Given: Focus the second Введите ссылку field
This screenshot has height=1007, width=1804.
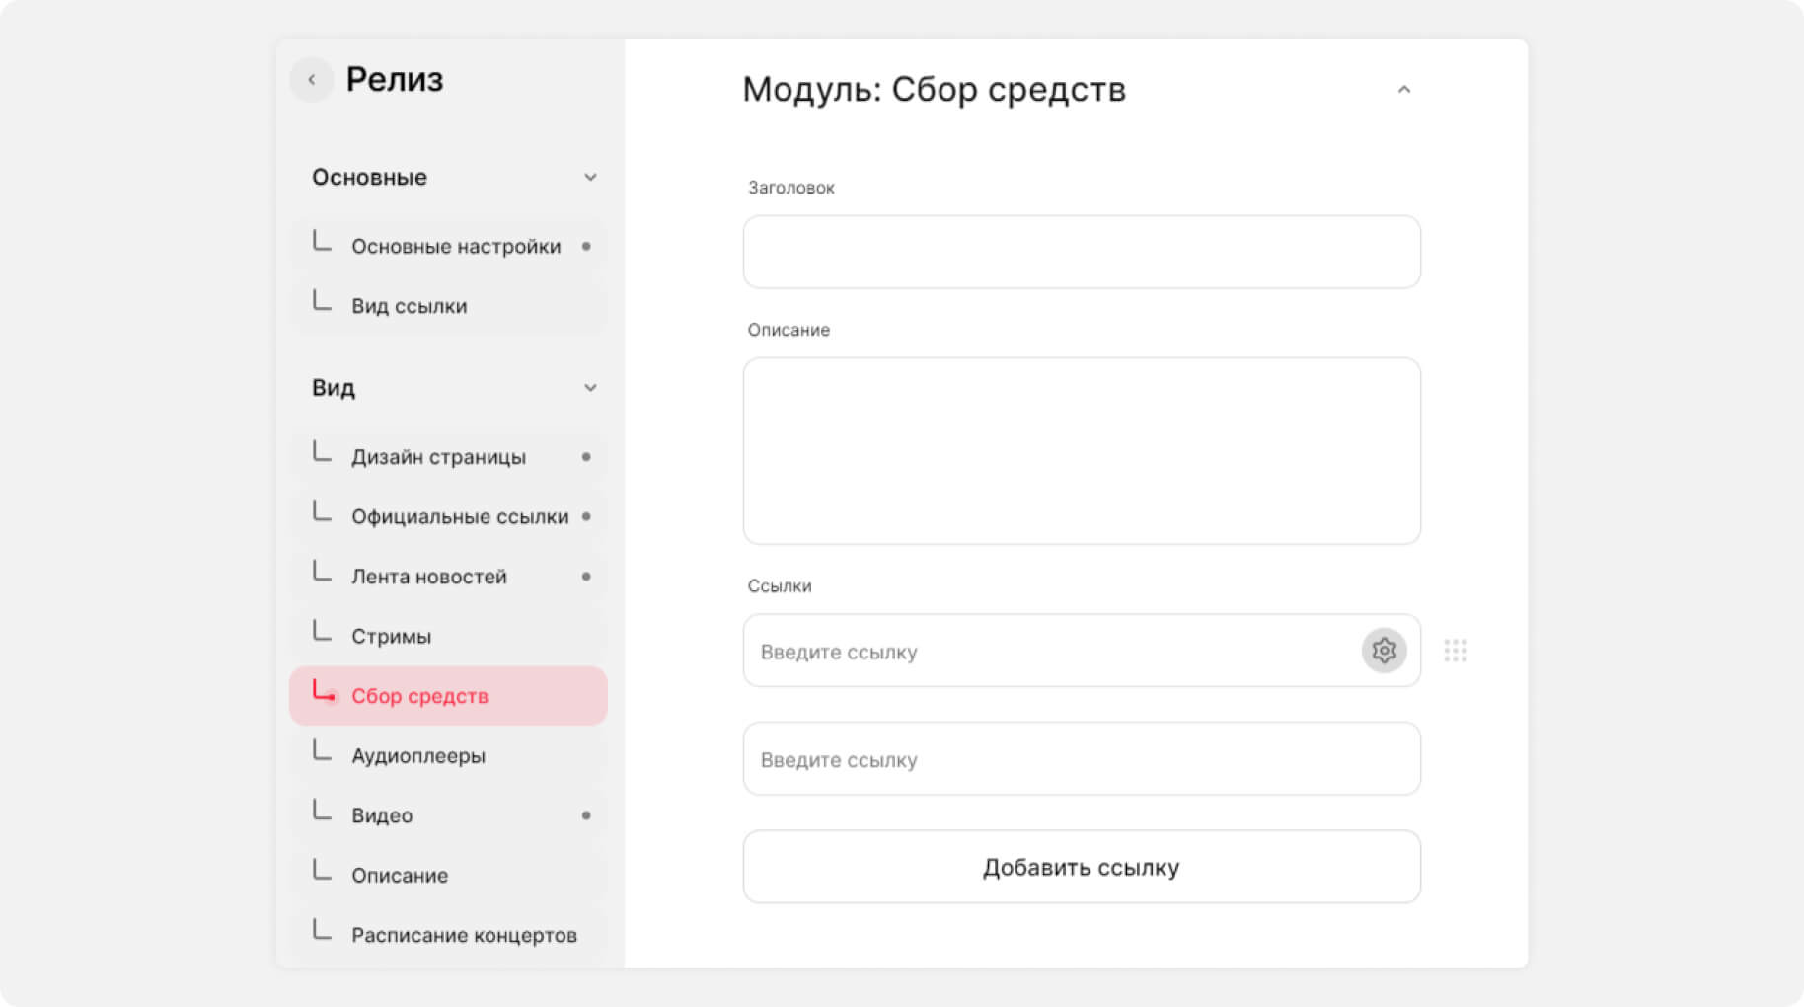Looking at the screenshot, I should [1081, 759].
